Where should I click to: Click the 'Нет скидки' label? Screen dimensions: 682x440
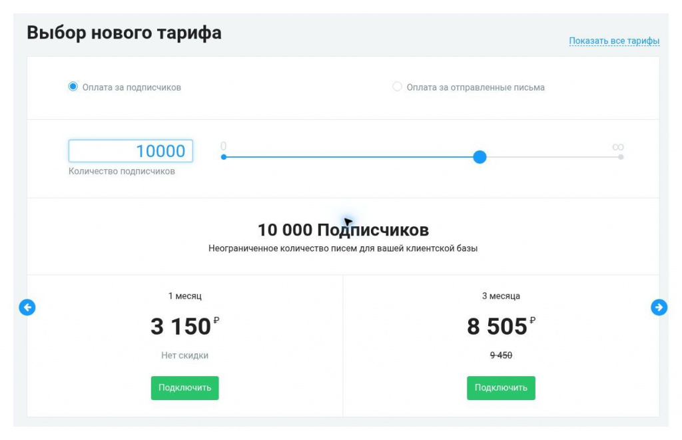point(185,355)
